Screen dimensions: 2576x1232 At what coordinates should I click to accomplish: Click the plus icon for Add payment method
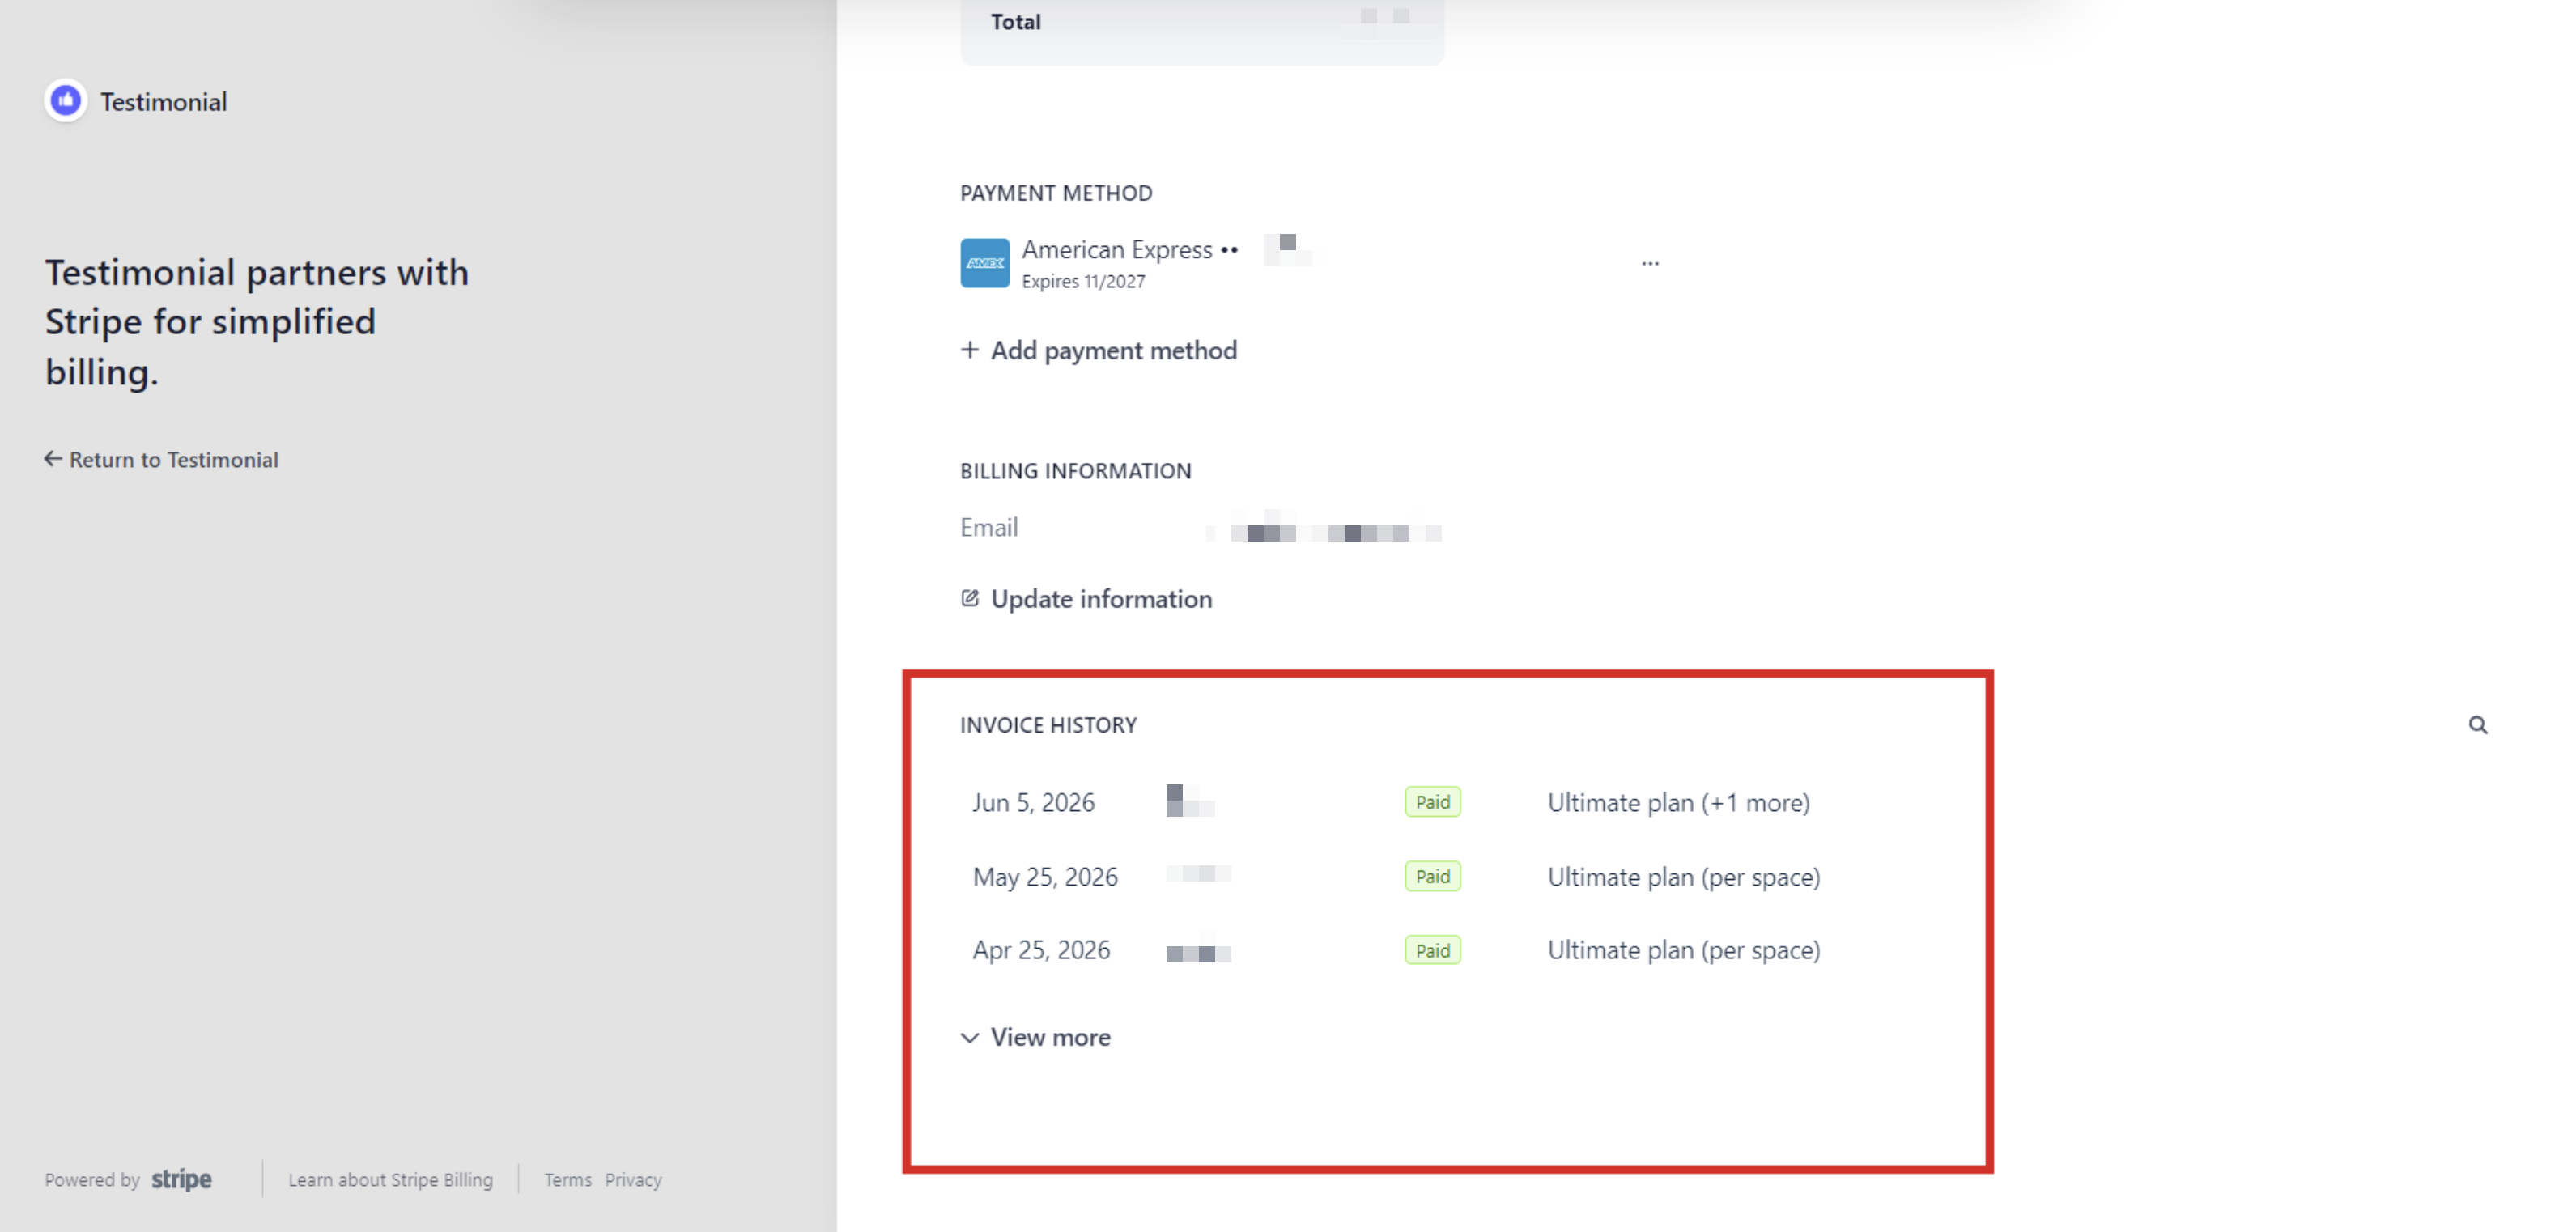(969, 350)
